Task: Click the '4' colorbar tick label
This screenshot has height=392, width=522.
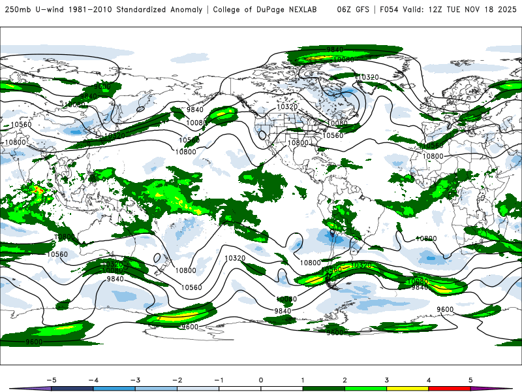Action: 429,380
